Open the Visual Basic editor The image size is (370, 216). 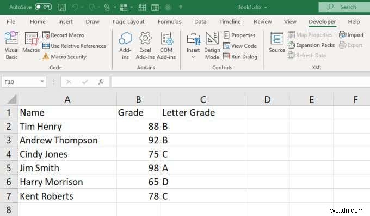point(11,45)
